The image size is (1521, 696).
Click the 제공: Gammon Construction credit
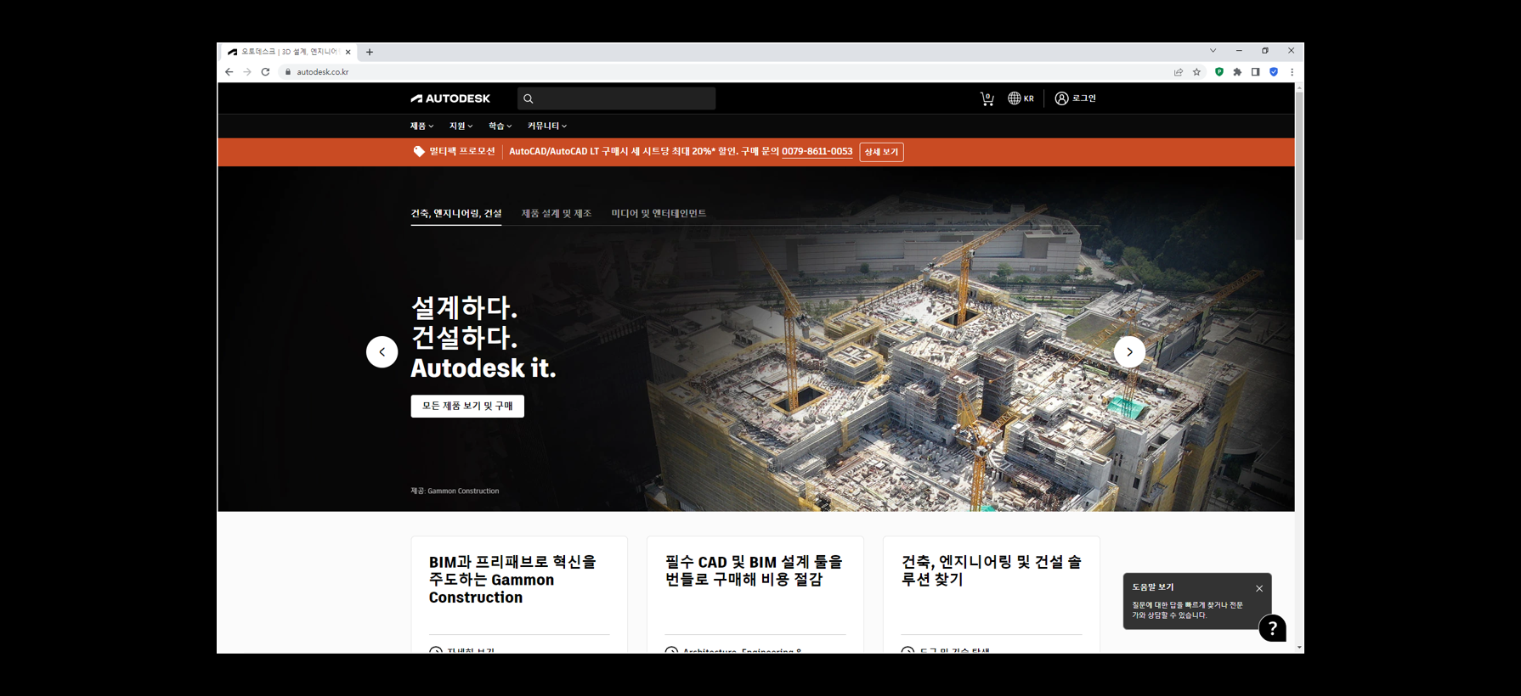tap(455, 491)
